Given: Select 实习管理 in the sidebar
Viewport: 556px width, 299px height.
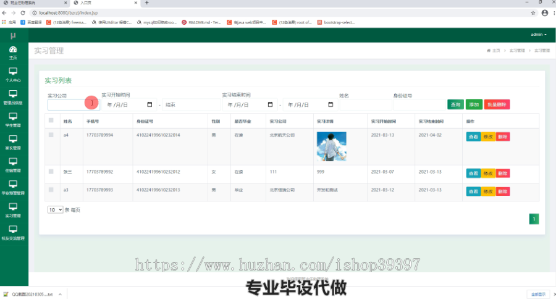Looking at the screenshot, I should (13, 210).
